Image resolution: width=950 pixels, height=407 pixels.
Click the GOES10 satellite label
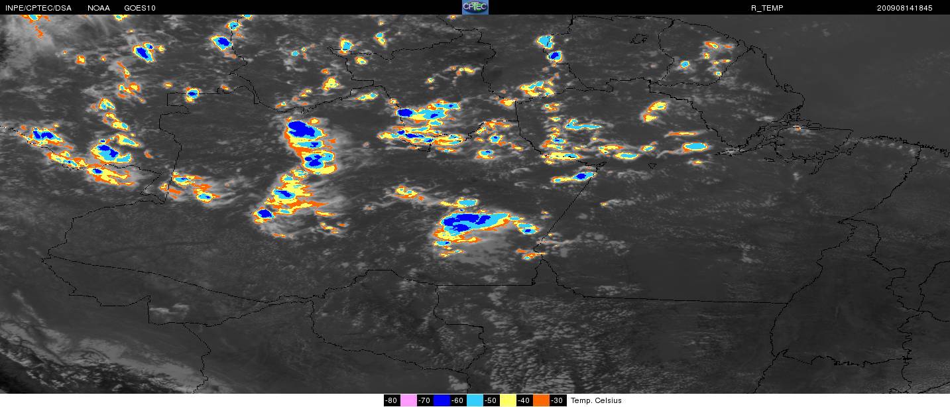141,8
